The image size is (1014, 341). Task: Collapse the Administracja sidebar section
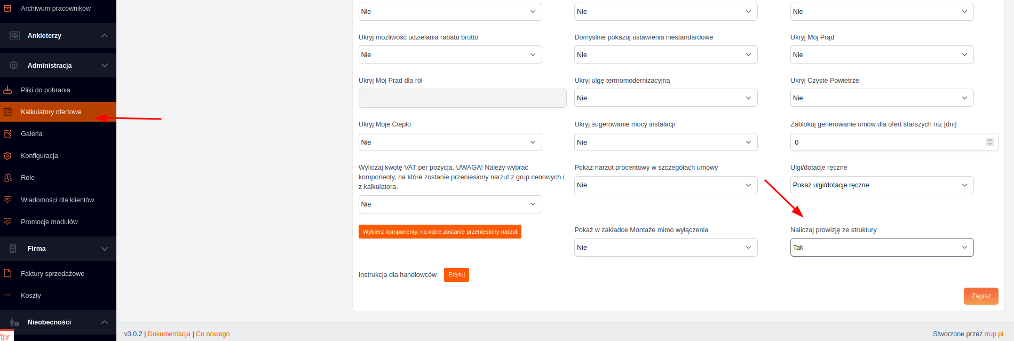[105, 65]
